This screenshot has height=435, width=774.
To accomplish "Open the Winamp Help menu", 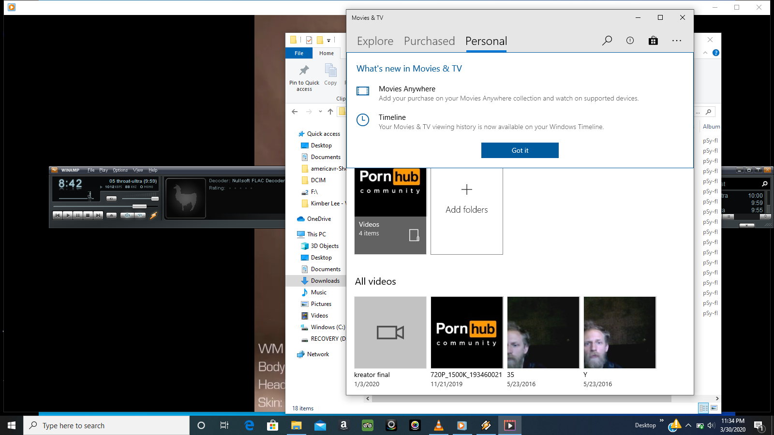I will [153, 170].
